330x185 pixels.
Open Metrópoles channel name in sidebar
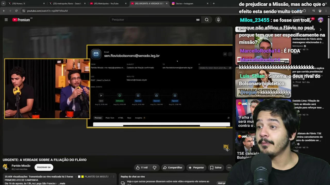pos(298,46)
